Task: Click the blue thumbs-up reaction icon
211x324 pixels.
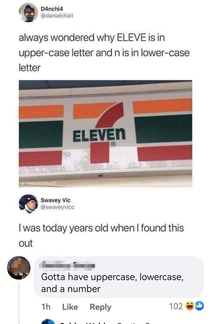Action: 199,306
